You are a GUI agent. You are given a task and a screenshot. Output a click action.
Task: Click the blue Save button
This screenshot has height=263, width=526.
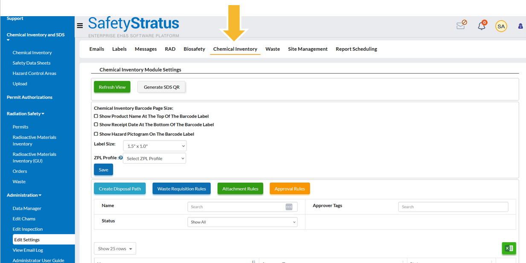(104, 169)
